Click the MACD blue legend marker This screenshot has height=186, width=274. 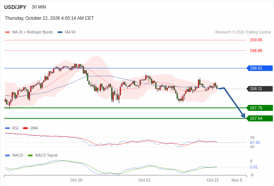pos(7,155)
